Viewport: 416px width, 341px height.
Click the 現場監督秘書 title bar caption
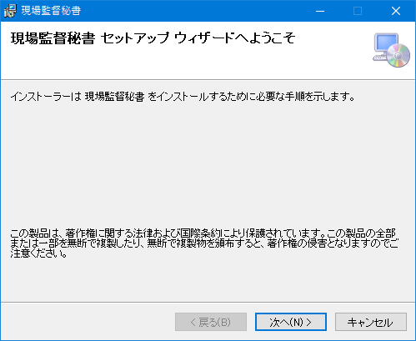(x=51, y=11)
